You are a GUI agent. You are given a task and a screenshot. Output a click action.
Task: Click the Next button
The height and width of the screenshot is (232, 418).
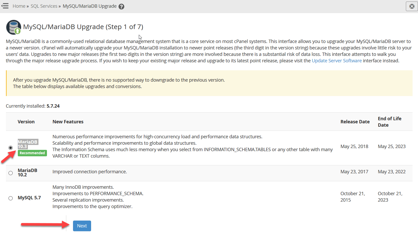(x=82, y=226)
